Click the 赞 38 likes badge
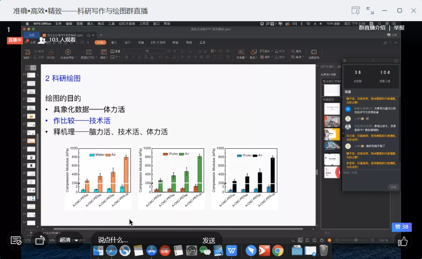This screenshot has width=422, height=259. pyautogui.click(x=401, y=227)
